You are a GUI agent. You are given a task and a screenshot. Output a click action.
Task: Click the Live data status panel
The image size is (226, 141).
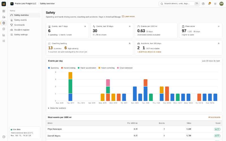click(25, 132)
